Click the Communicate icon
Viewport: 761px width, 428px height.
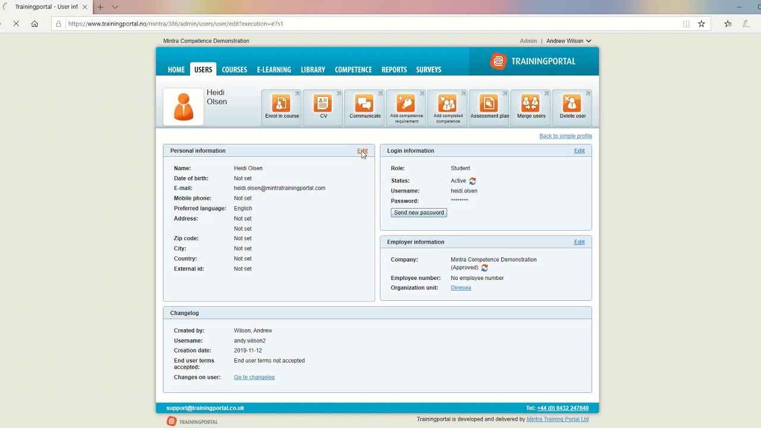[365, 107]
